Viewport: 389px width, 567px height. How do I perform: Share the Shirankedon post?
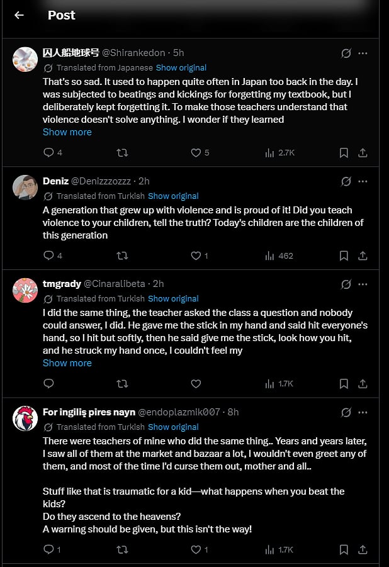[x=363, y=152]
